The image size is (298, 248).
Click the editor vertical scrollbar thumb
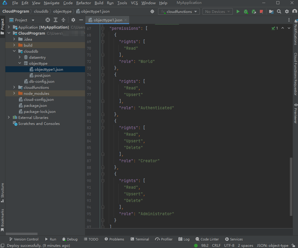[291, 187]
